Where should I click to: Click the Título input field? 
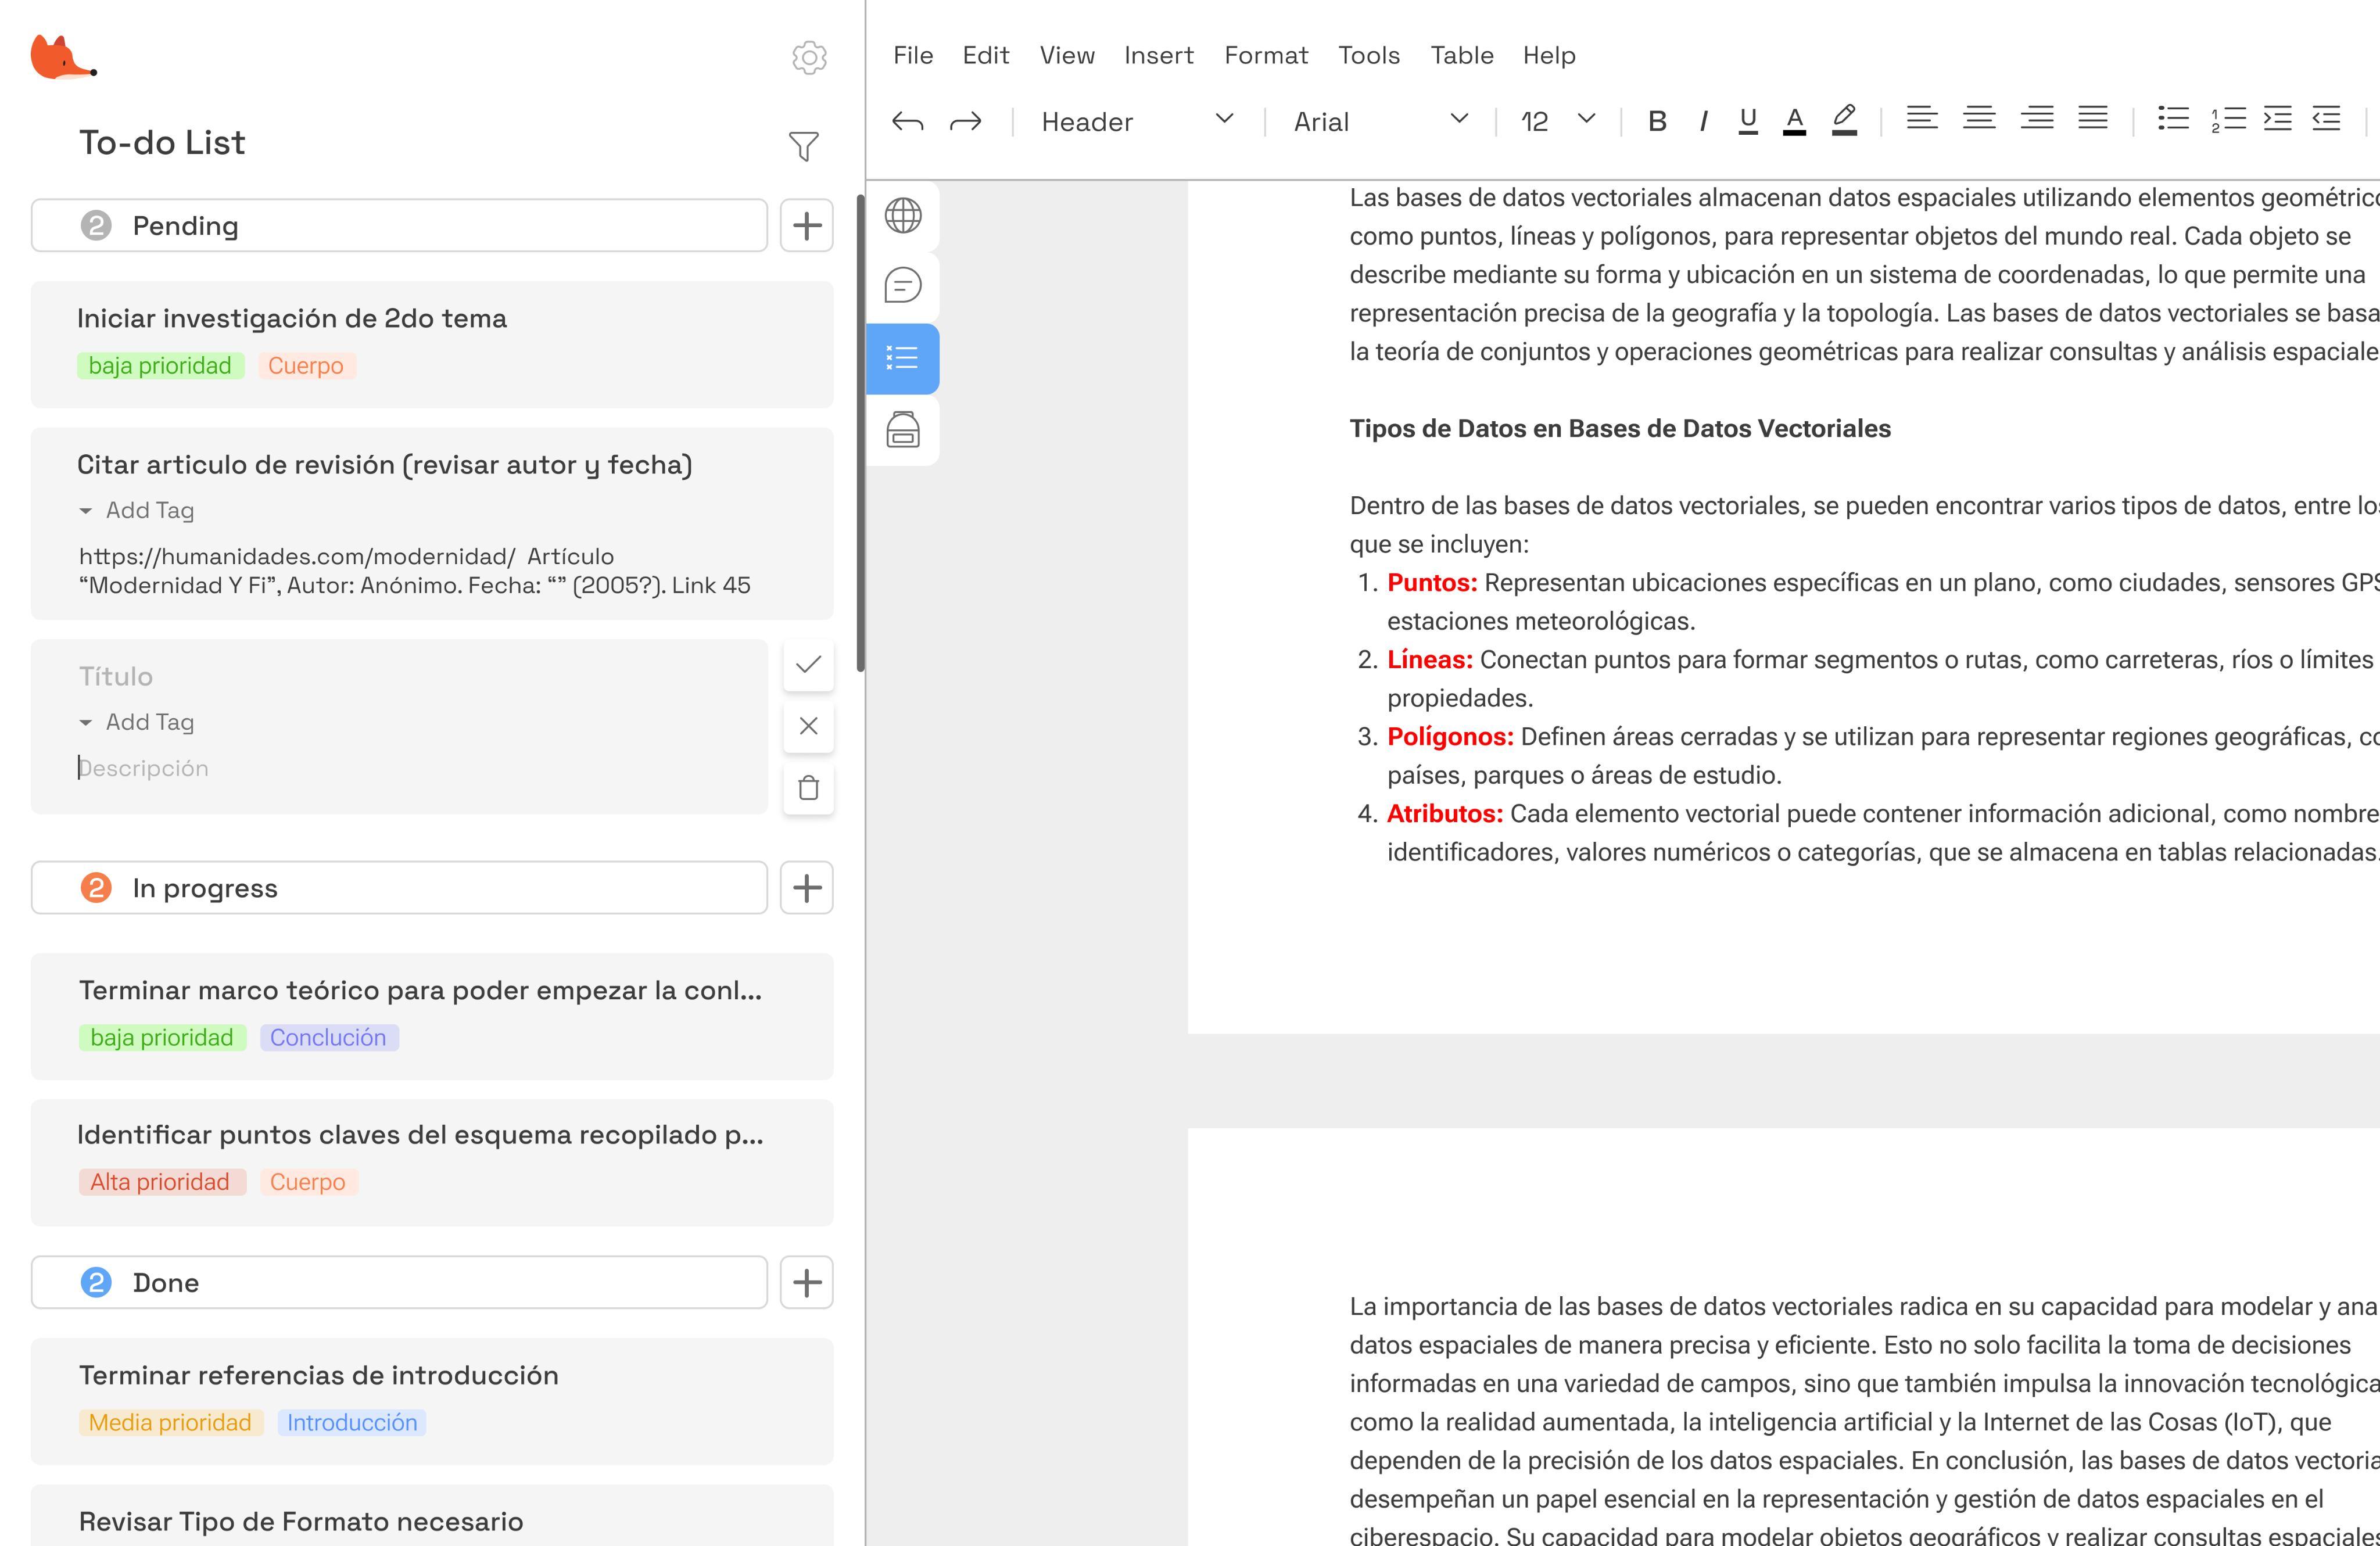[x=400, y=677]
